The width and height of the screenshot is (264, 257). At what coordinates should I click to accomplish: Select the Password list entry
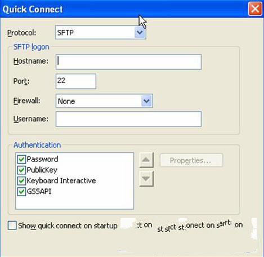click(x=42, y=159)
